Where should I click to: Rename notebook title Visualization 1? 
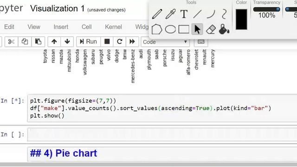pos(58,9)
